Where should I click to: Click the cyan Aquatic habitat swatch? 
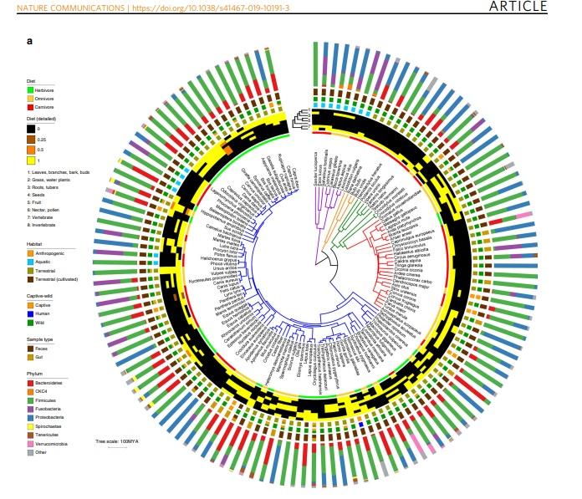pos(30,262)
